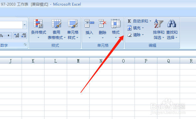Select column O header
The image size is (196, 119).
[123, 61]
